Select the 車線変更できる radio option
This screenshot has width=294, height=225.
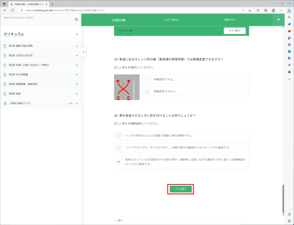[147, 79]
